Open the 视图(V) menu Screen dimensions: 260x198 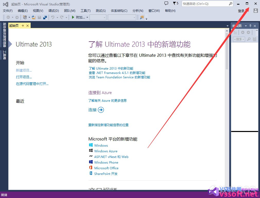[x=38, y=11]
